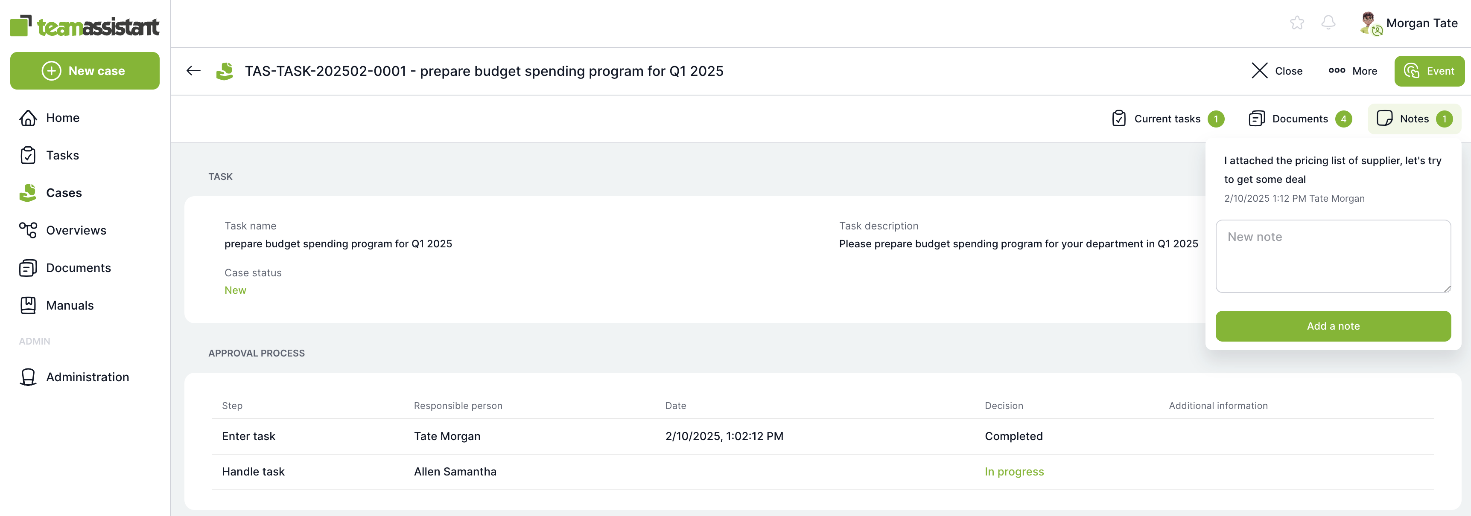Click the Documents count badge 4
The width and height of the screenshot is (1471, 516).
click(1343, 119)
